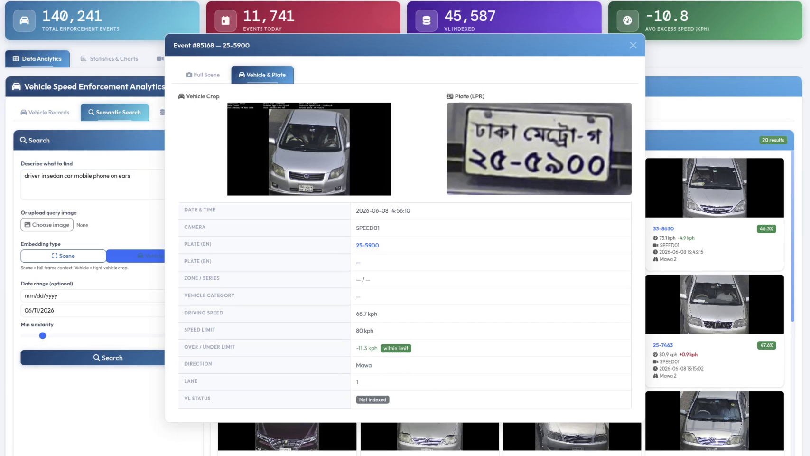810x456 pixels.
Task: Click the car icon beside Vehicle Speed Enforcement Analytics
Action: pyautogui.click(x=17, y=86)
